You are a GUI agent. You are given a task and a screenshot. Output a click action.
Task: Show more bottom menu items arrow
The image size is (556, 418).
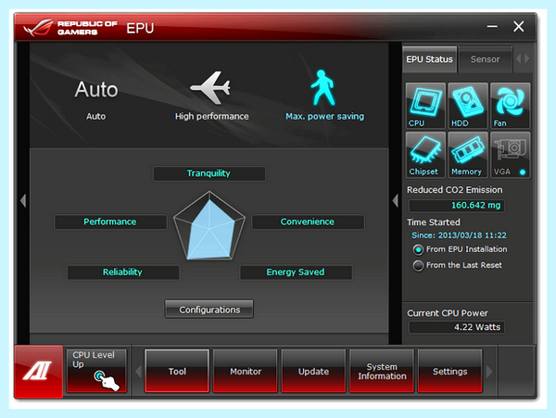click(x=489, y=372)
